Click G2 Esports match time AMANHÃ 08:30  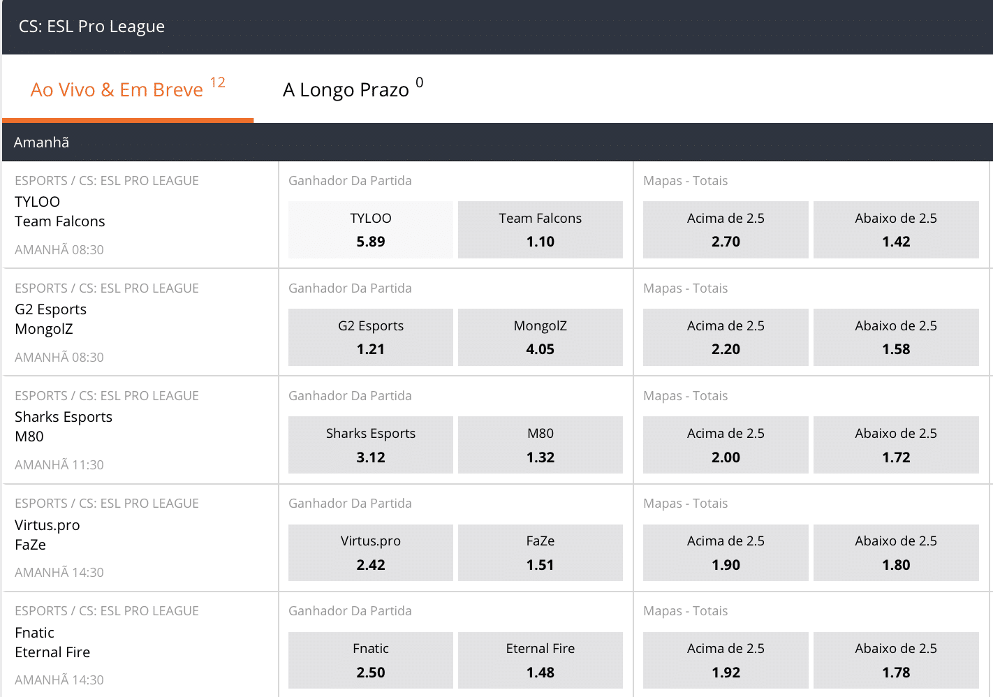[59, 358]
